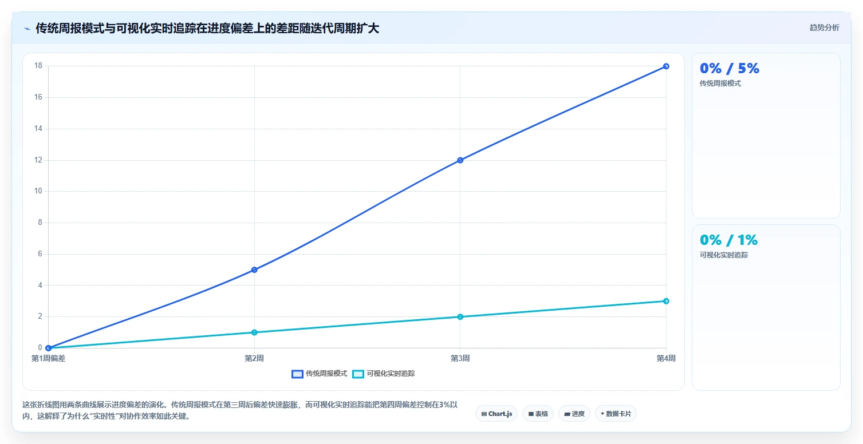Click the blue data point at 第3周 (value 12)
Image resolution: width=863 pixels, height=444 pixels.
click(460, 160)
